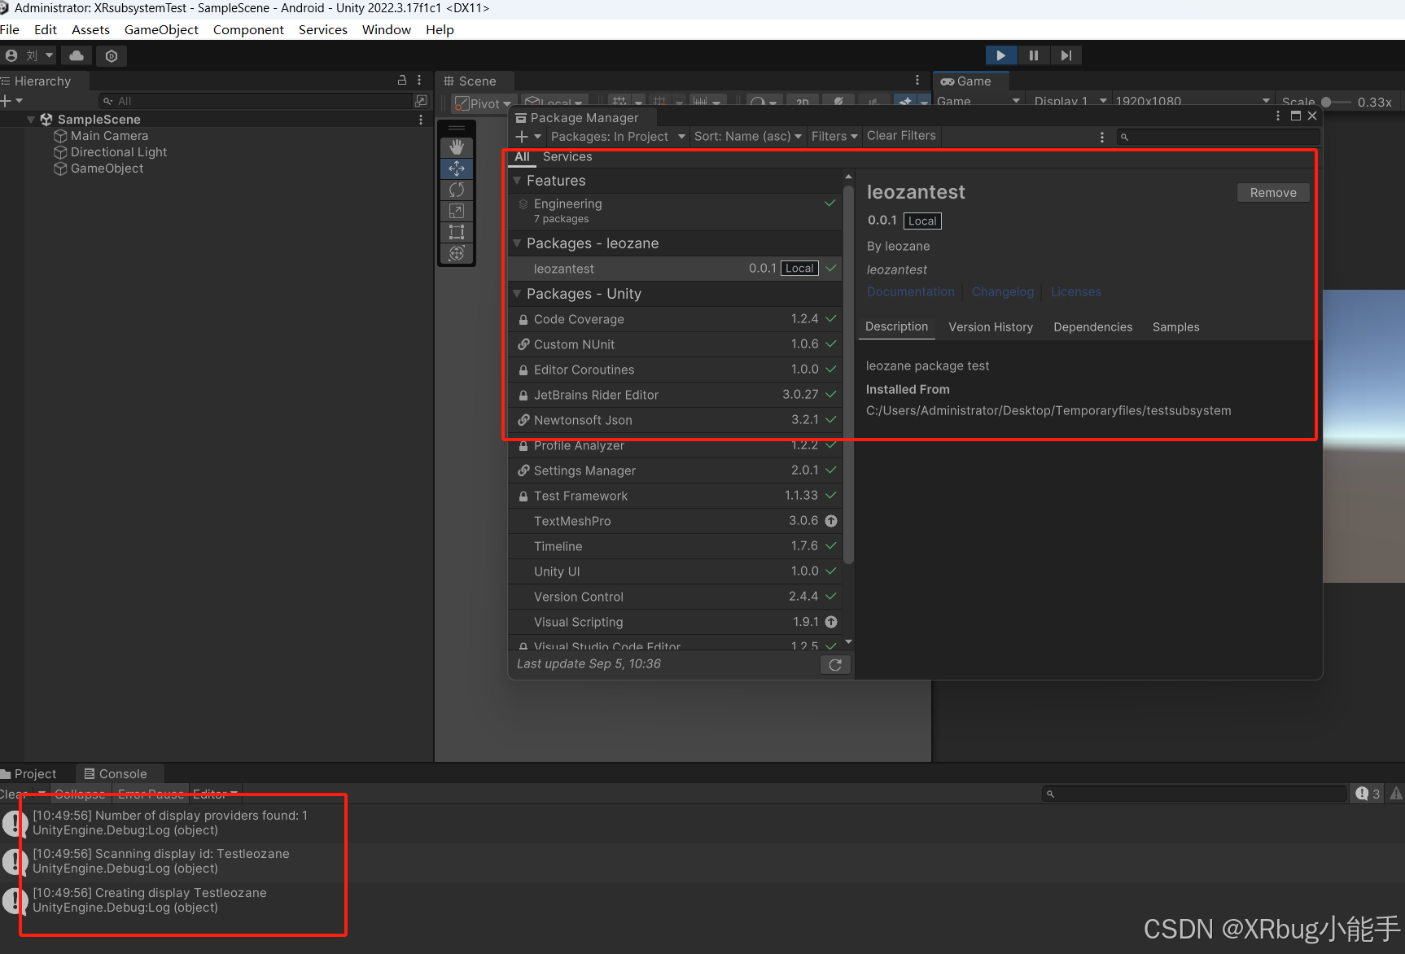1405x954 pixels.
Task: Click console message count badge
Action: pyautogui.click(x=1368, y=794)
